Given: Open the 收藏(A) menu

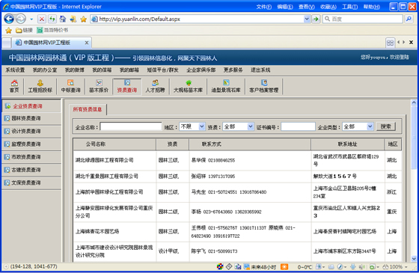Looking at the screenshot, I should click(328, 7).
